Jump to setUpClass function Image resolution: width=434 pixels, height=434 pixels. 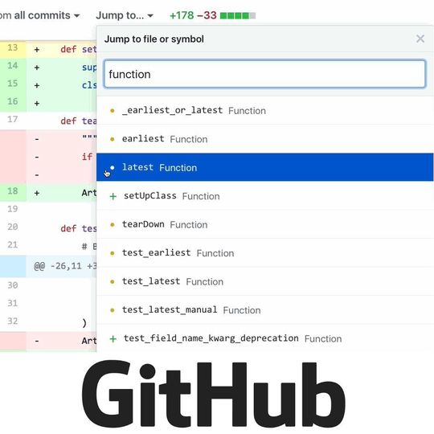click(265, 196)
